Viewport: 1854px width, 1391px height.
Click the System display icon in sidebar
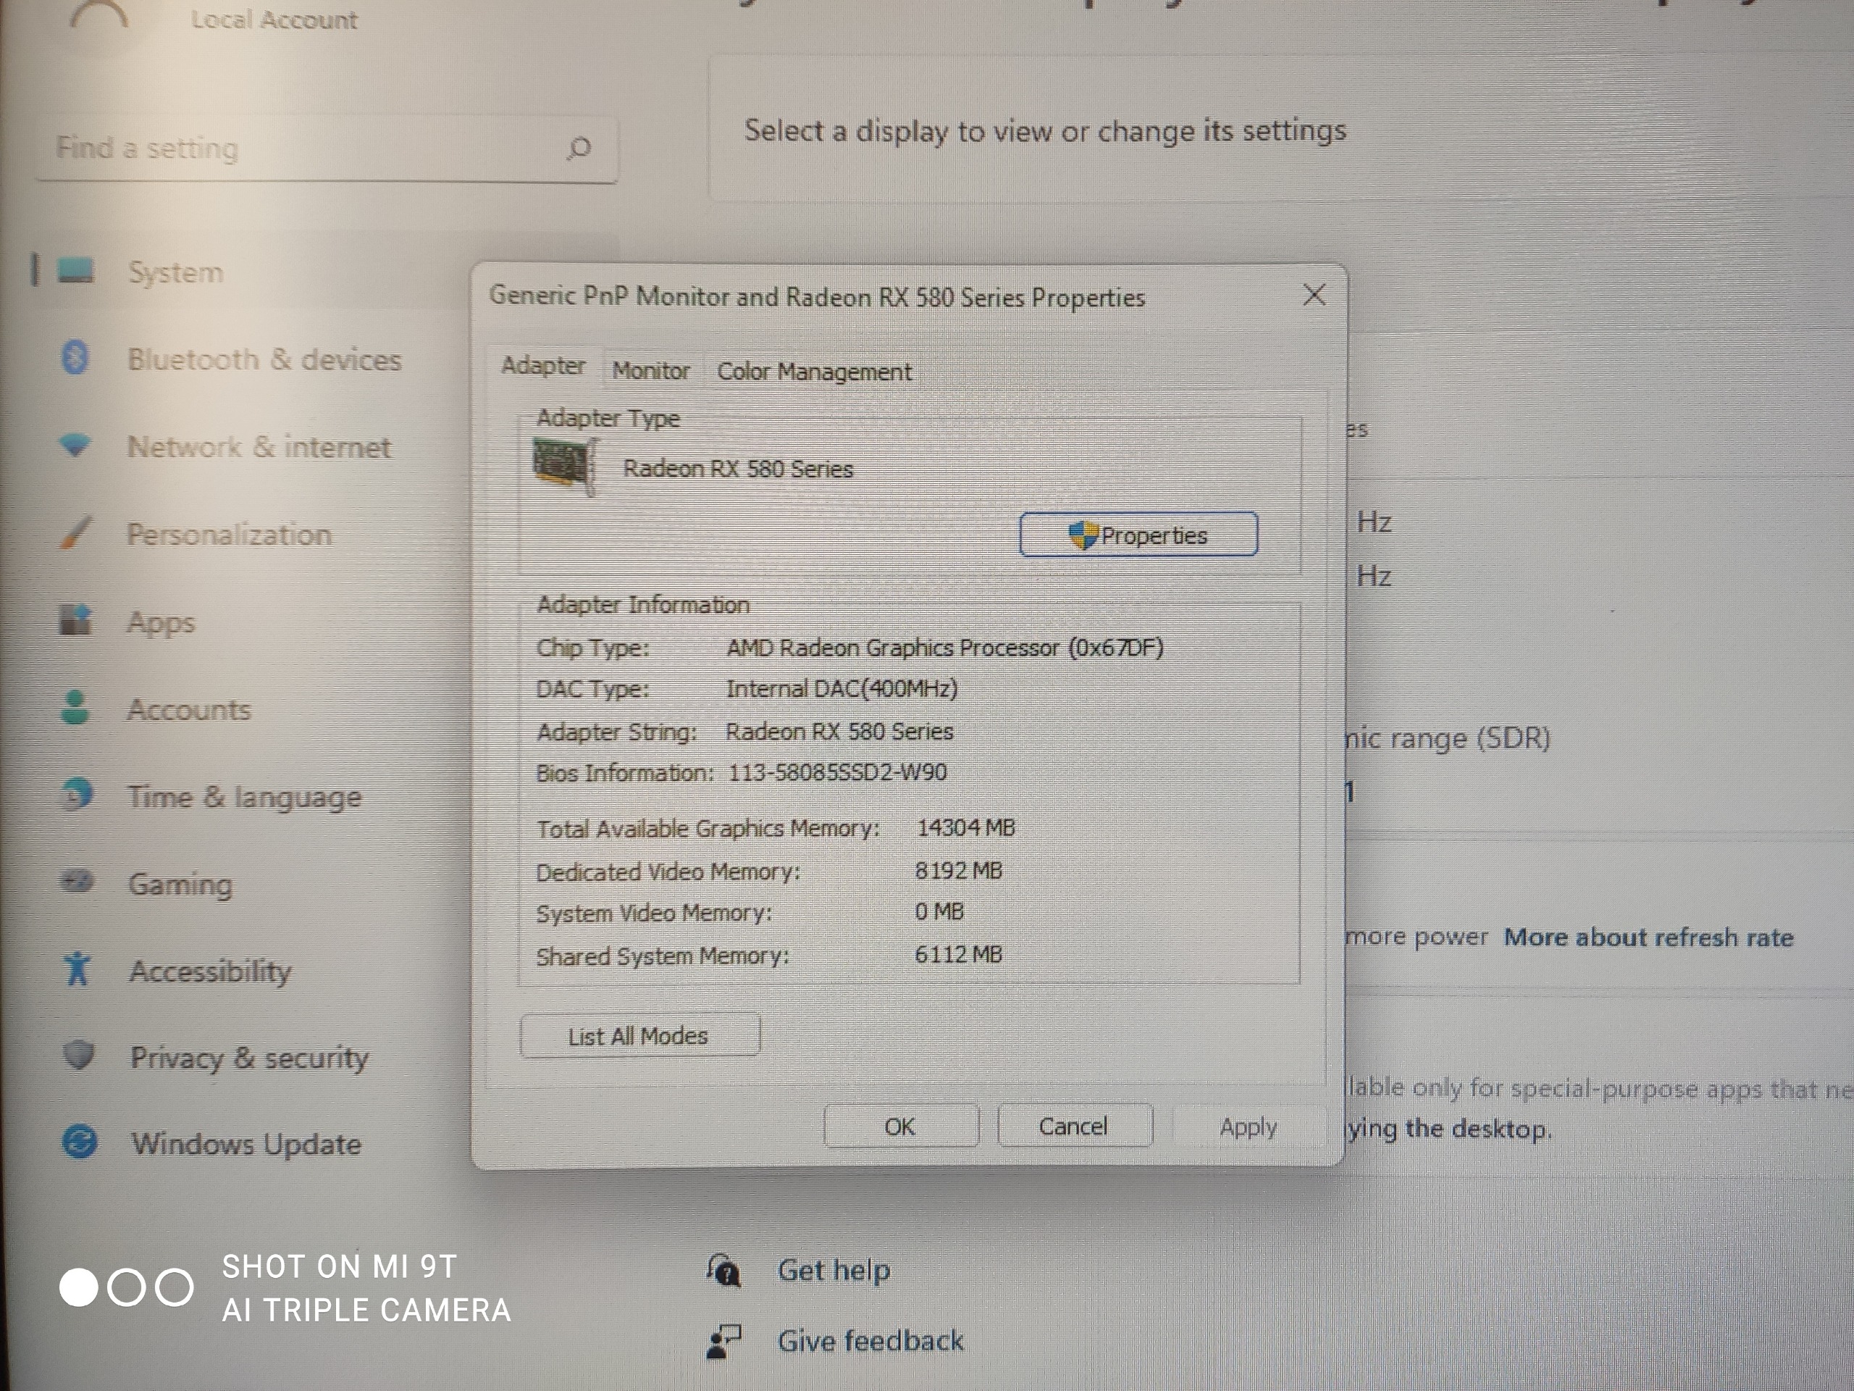pos(75,271)
